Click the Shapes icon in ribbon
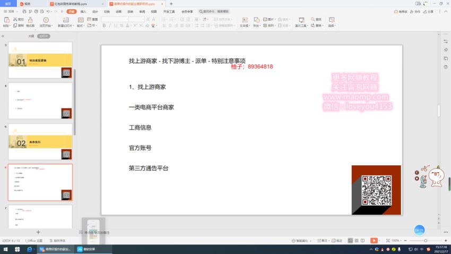The image size is (451, 254). pyautogui.click(x=257, y=20)
